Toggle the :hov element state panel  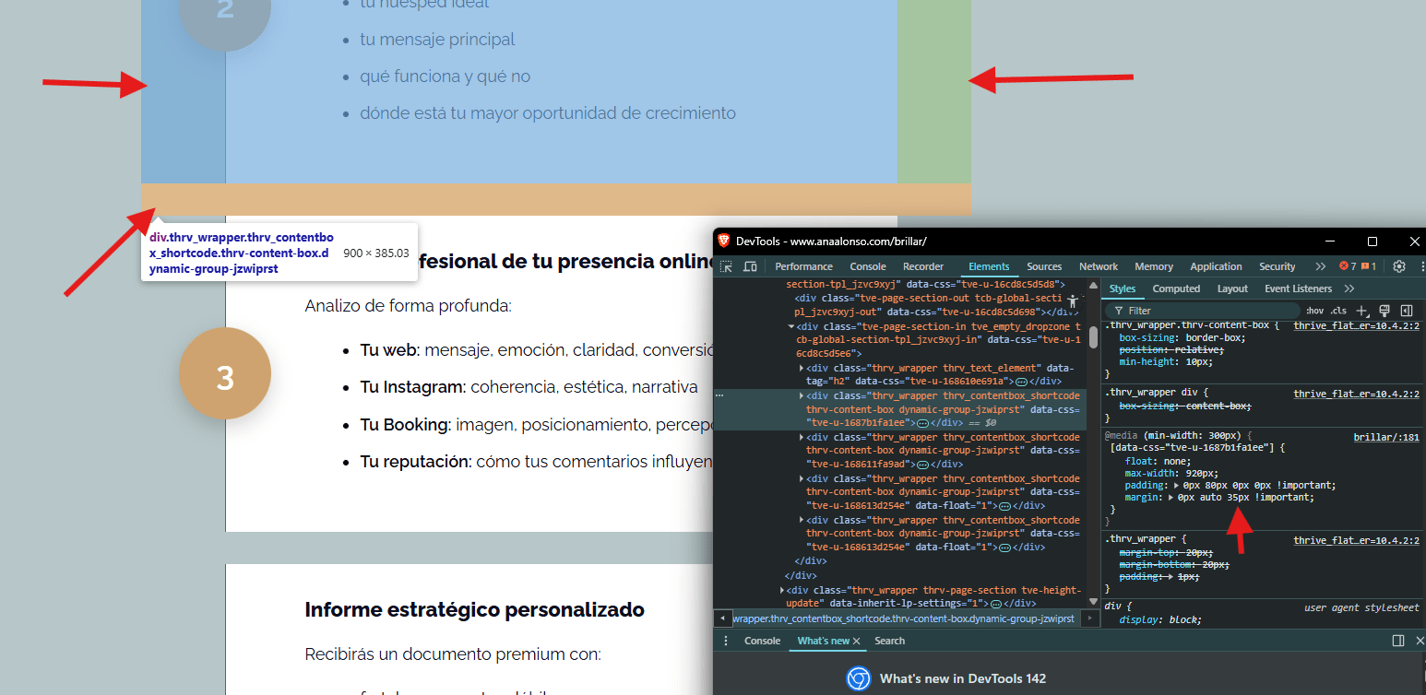point(1314,311)
